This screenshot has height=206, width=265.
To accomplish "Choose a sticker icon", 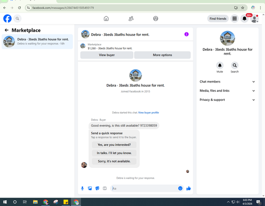I will pos(98,189).
